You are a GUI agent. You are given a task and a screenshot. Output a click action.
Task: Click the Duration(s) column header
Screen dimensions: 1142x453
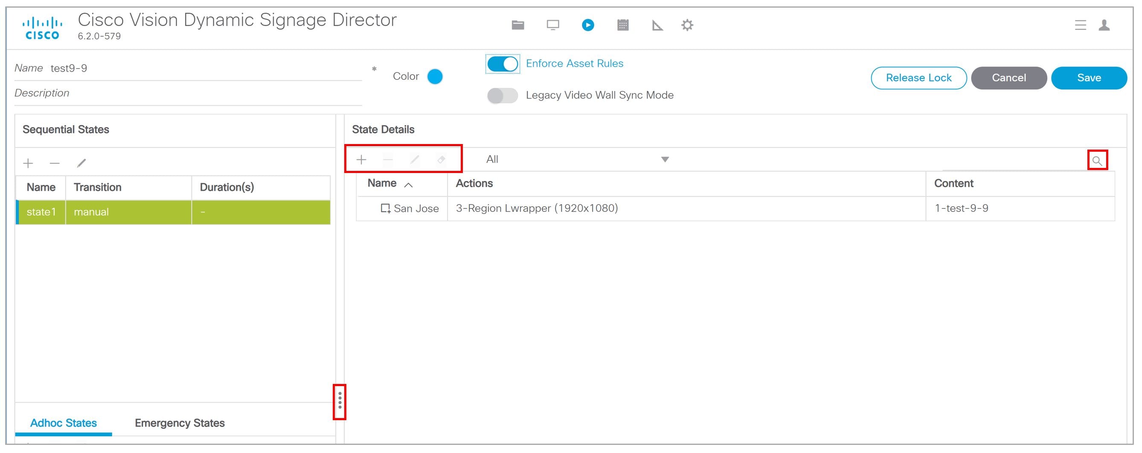click(261, 188)
